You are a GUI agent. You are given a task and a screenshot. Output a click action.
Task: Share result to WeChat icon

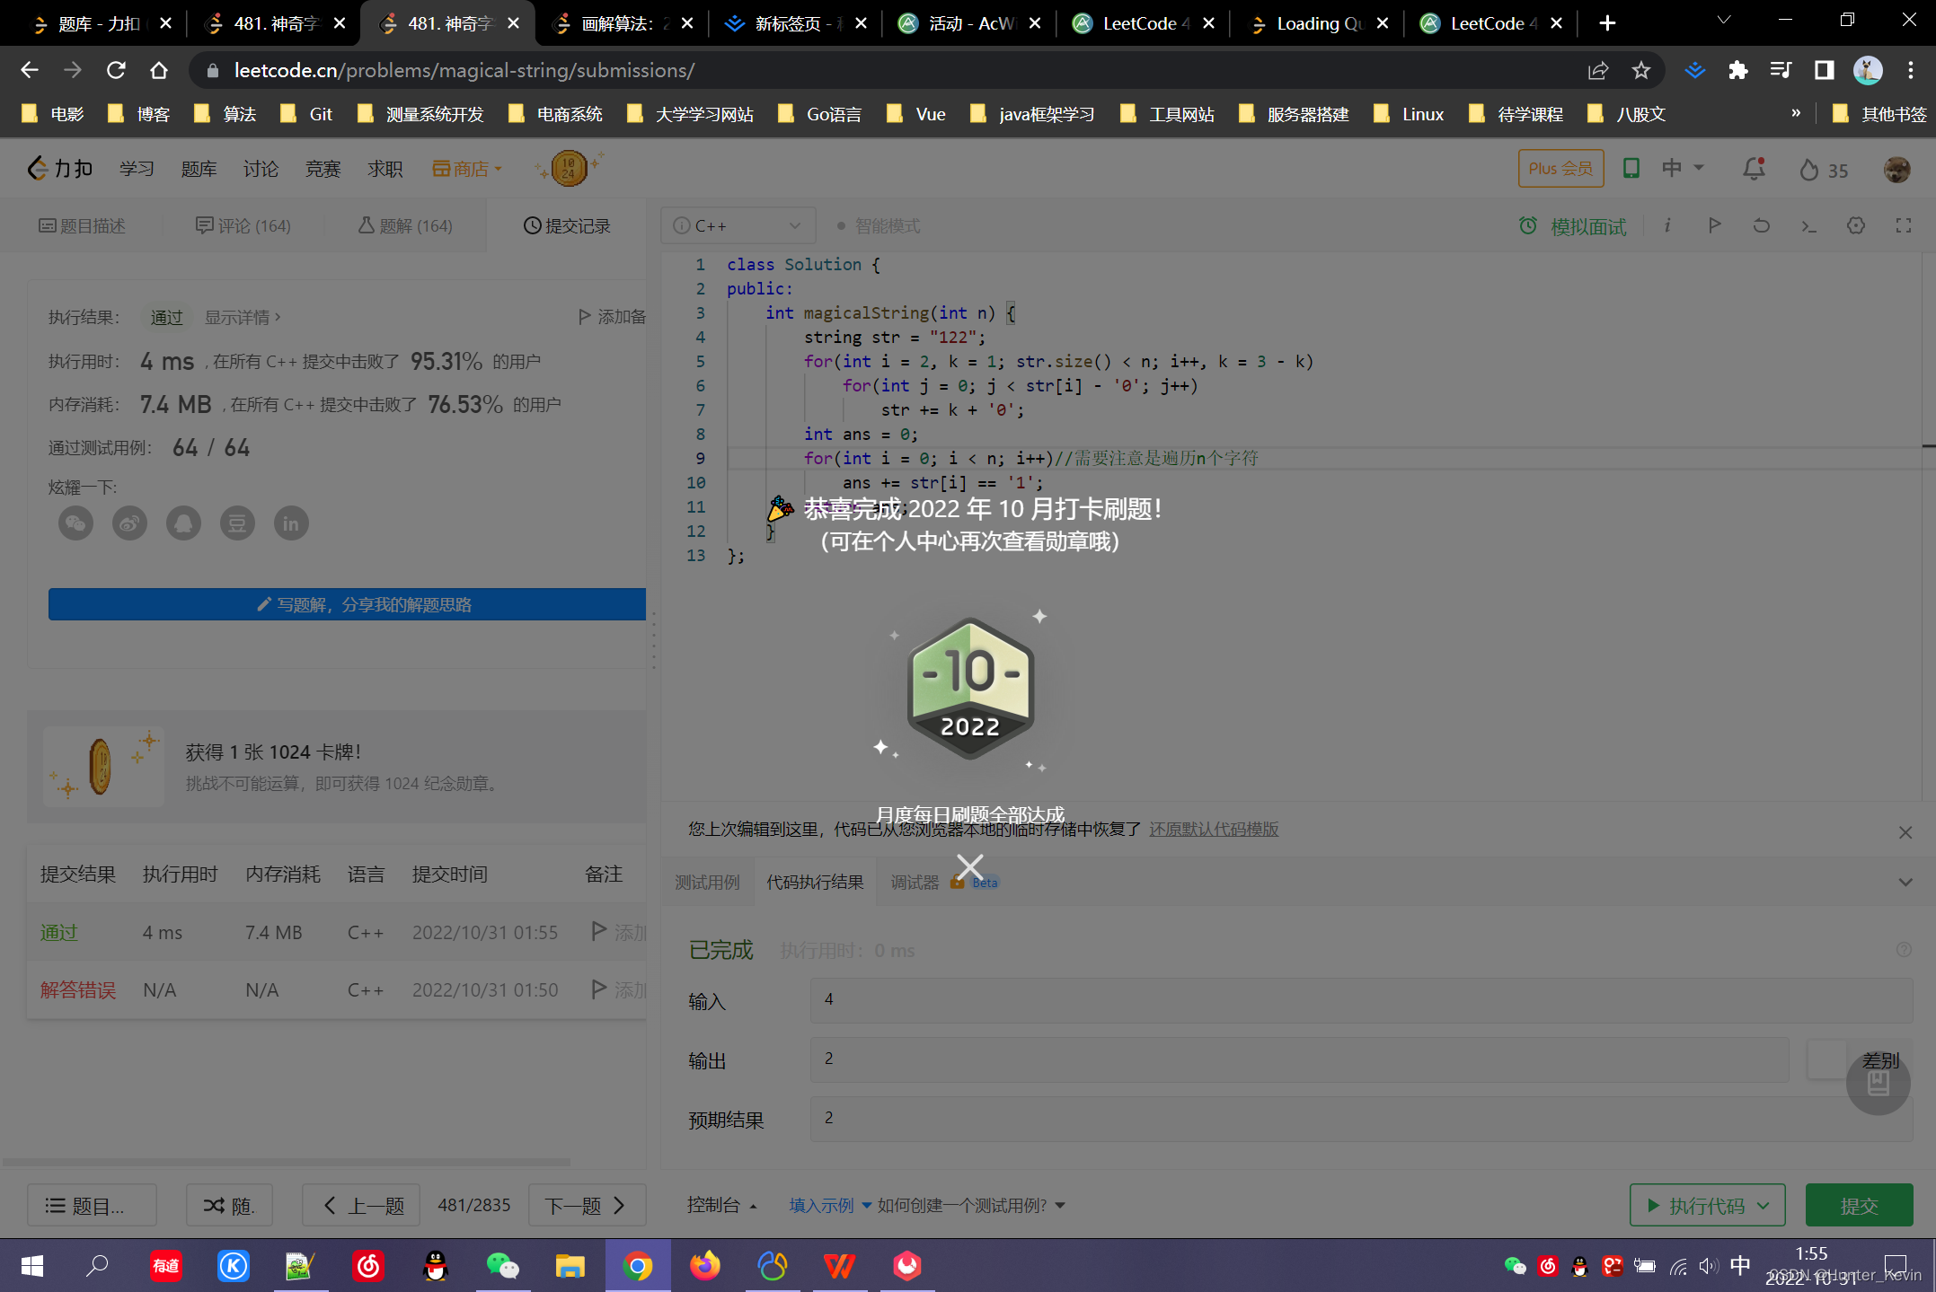[x=75, y=523]
